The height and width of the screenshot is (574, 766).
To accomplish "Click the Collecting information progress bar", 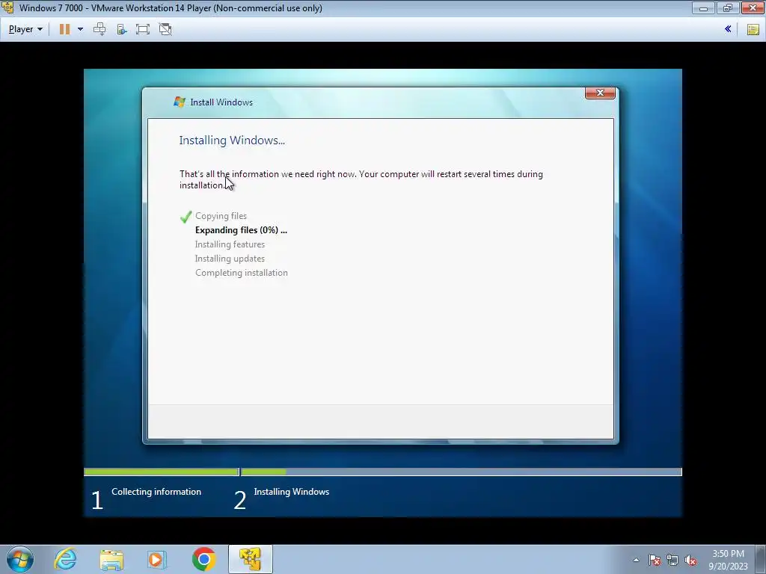I will tap(162, 472).
